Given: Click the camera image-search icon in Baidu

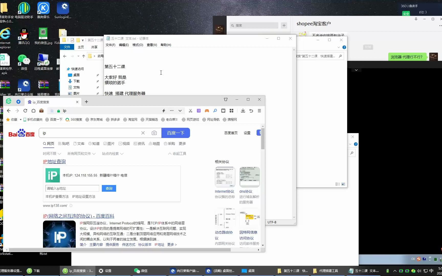Looking at the screenshot, I should pyautogui.click(x=154, y=133).
